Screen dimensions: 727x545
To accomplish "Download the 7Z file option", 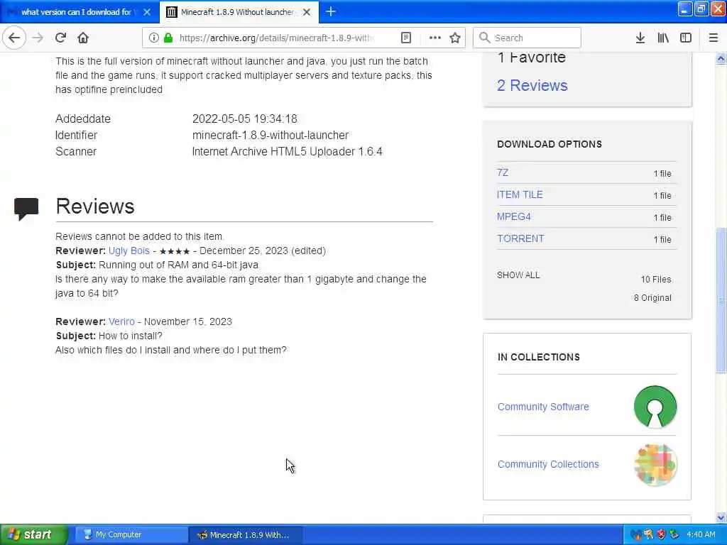I will coord(503,172).
